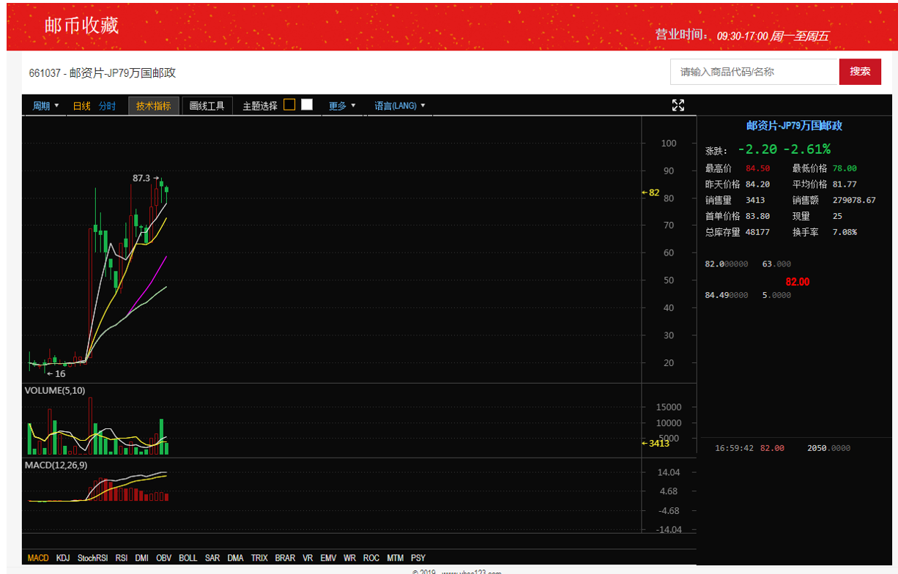
Task: Click yellow 82 current price marker
Action: (x=650, y=193)
